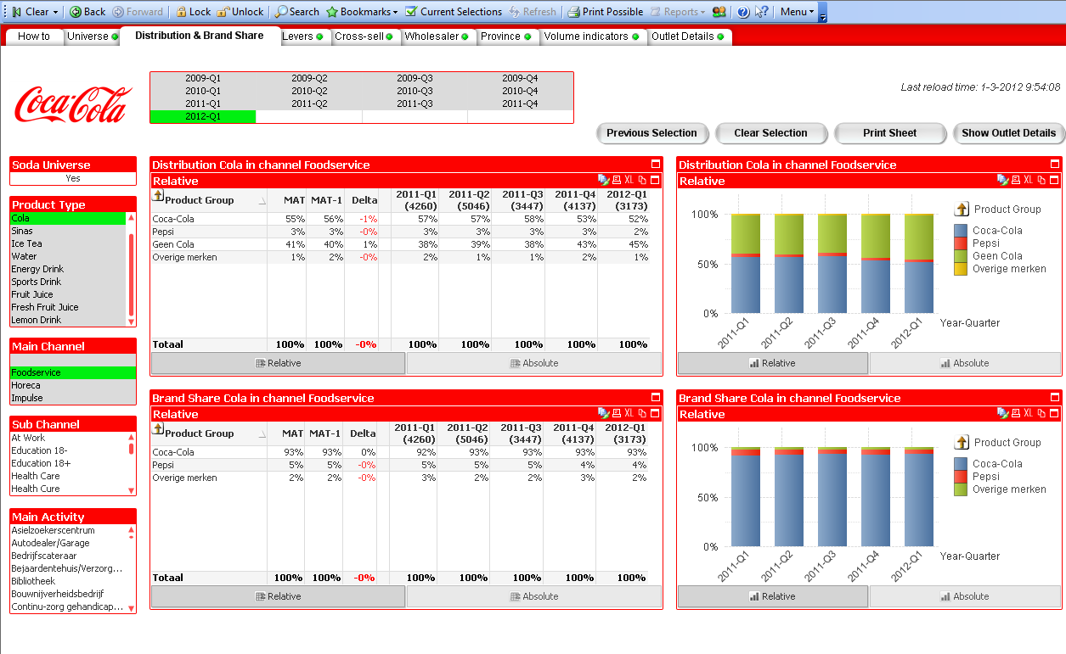Click the Pepsi swatch in the Brand Share chart legend
Viewport: 1066px width, 654px height.
point(961,476)
